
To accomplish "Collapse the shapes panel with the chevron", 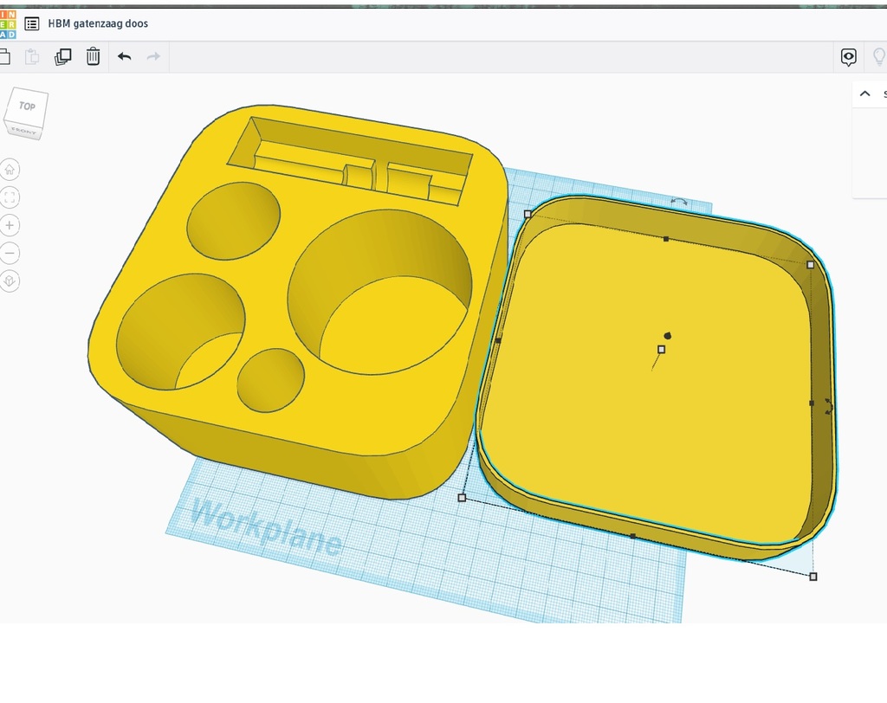I will click(x=864, y=94).
